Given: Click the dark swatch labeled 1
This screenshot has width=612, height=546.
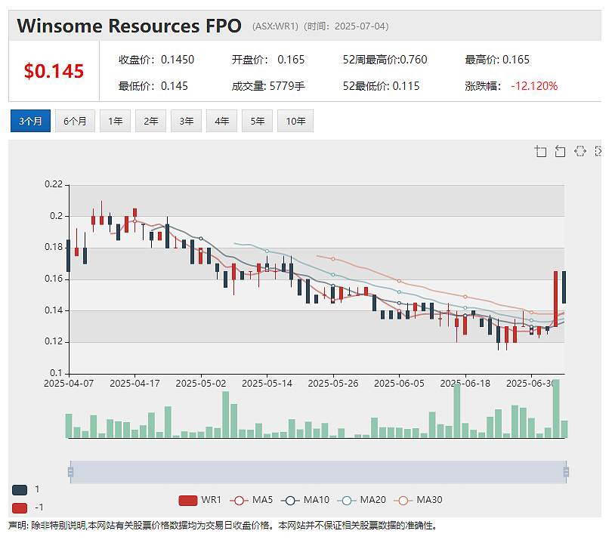Looking at the screenshot, I should 20,490.
